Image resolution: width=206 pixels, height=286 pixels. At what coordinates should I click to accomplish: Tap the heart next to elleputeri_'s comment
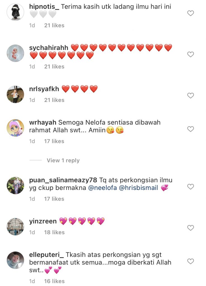point(191,261)
